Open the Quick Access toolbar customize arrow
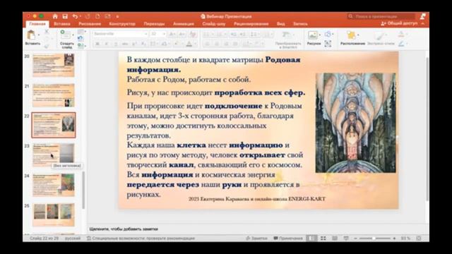The width and height of the screenshot is (452, 254). [117, 16]
